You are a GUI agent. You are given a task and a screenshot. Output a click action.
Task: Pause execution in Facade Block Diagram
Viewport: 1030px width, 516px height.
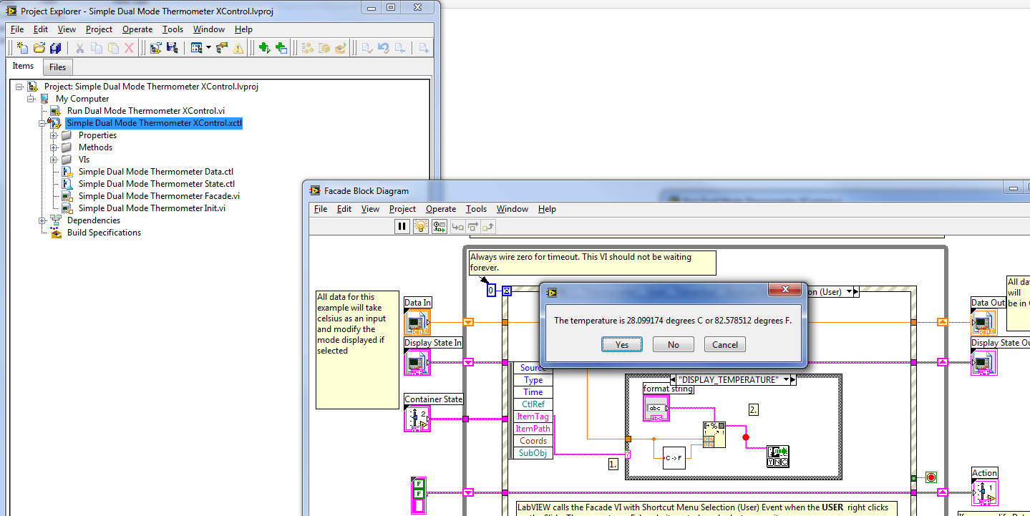[x=402, y=226]
